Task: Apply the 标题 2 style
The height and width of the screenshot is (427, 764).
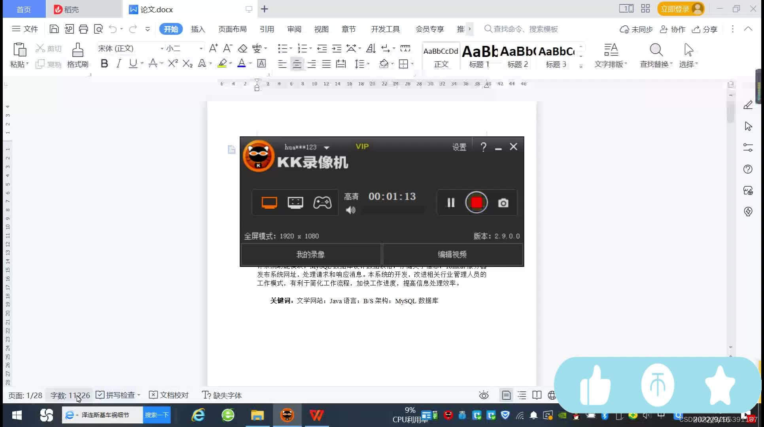Action: tap(518, 56)
